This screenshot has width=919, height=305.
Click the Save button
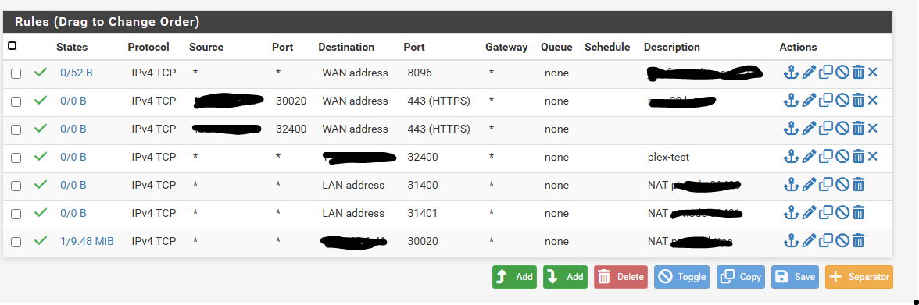click(x=796, y=277)
